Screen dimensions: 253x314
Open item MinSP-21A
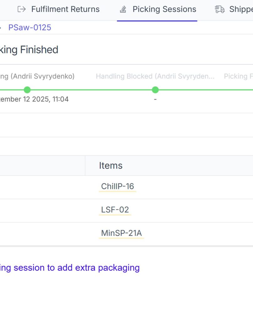click(121, 233)
